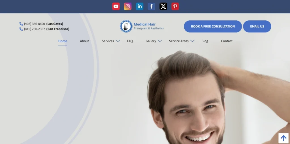Click the Transplant & Aesthetics tagline text
Image resolution: width=290 pixels, height=144 pixels.
pyautogui.click(x=149, y=29)
